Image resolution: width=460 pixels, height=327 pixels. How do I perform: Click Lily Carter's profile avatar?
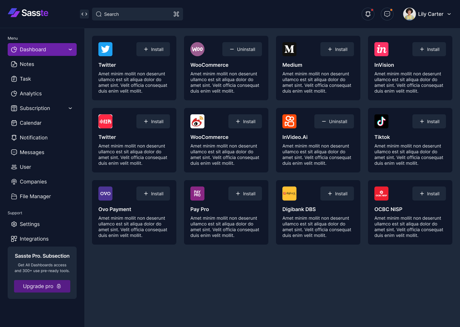pyautogui.click(x=410, y=14)
